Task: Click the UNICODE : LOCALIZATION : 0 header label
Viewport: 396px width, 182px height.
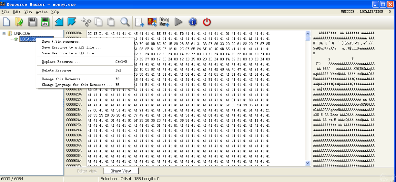Action: (366, 12)
